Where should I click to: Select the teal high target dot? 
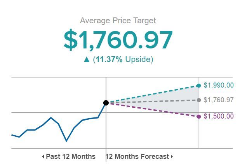pos(199,86)
